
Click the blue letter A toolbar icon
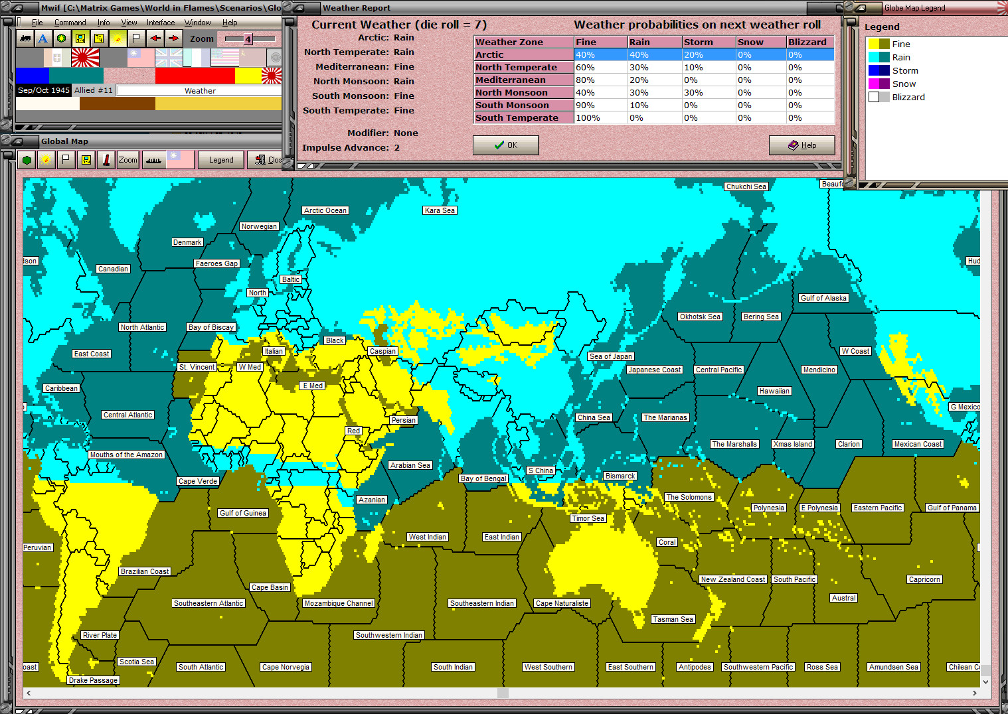[x=43, y=38]
